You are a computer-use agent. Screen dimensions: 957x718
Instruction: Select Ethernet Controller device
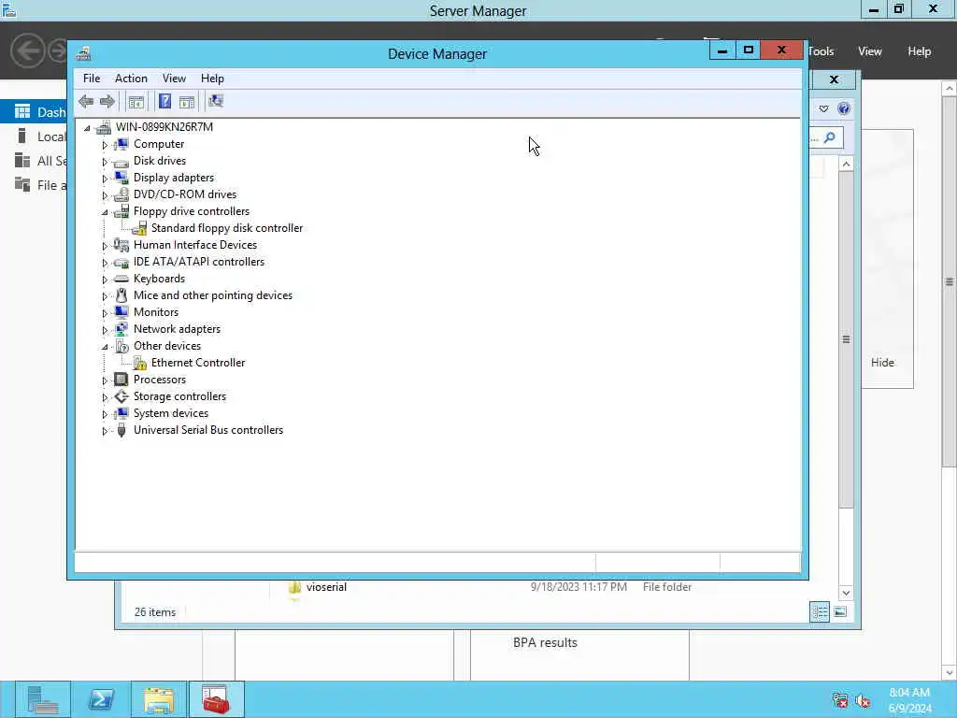click(x=198, y=363)
